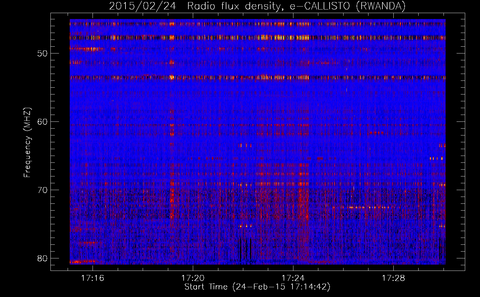
Task: Click the plot title mentioning e-CALLISTO (RWANDA)
Action: point(257,6)
